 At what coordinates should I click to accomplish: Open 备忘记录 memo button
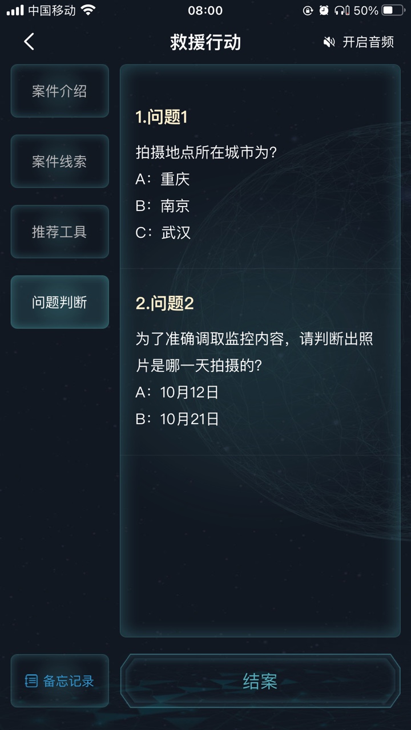coord(59,680)
